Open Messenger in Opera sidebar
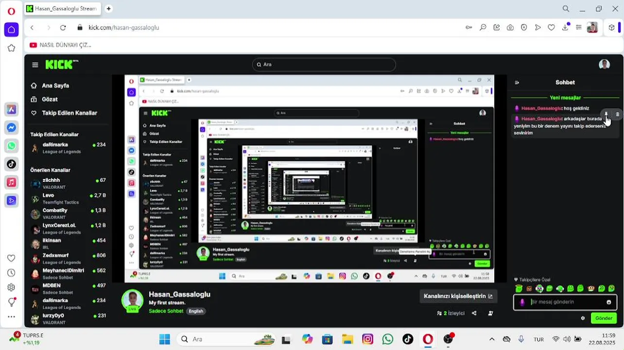 click(x=11, y=127)
